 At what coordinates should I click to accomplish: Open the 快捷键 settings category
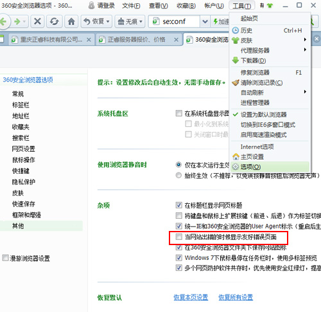21,171
